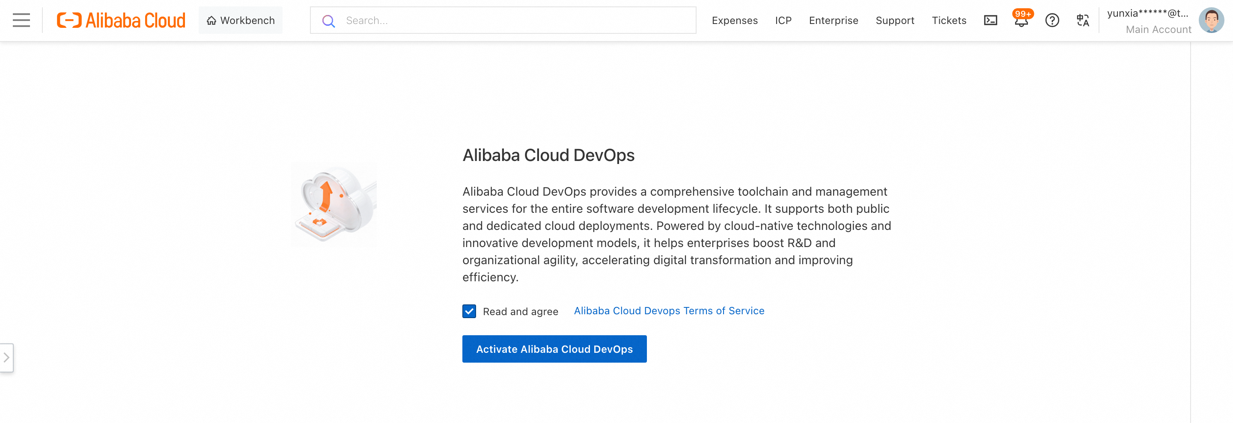Open Alibaba Cloud Devops Terms of Service link
1233x423 pixels.
point(669,310)
